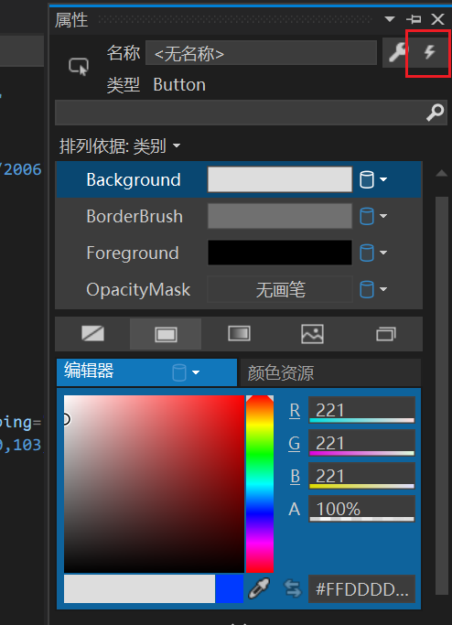Choose the gradient brush icon
The width and height of the screenshot is (452, 625).
coord(239,334)
